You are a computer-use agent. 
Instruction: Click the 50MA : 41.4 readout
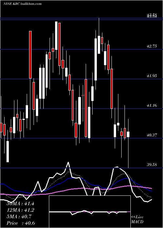click(x=20, y=204)
